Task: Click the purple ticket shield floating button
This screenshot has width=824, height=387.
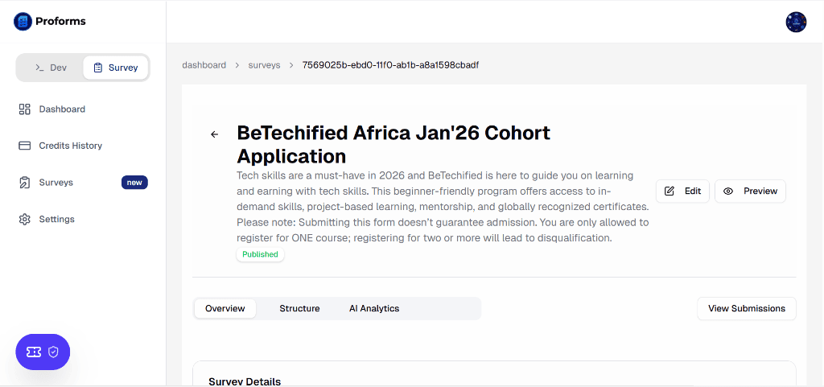Action: click(43, 352)
